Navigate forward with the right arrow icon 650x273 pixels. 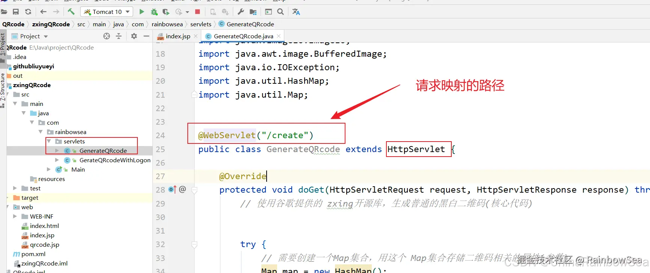56,12
